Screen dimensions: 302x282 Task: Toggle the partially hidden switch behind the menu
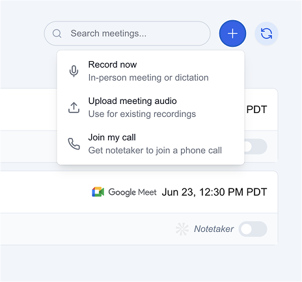256,147
